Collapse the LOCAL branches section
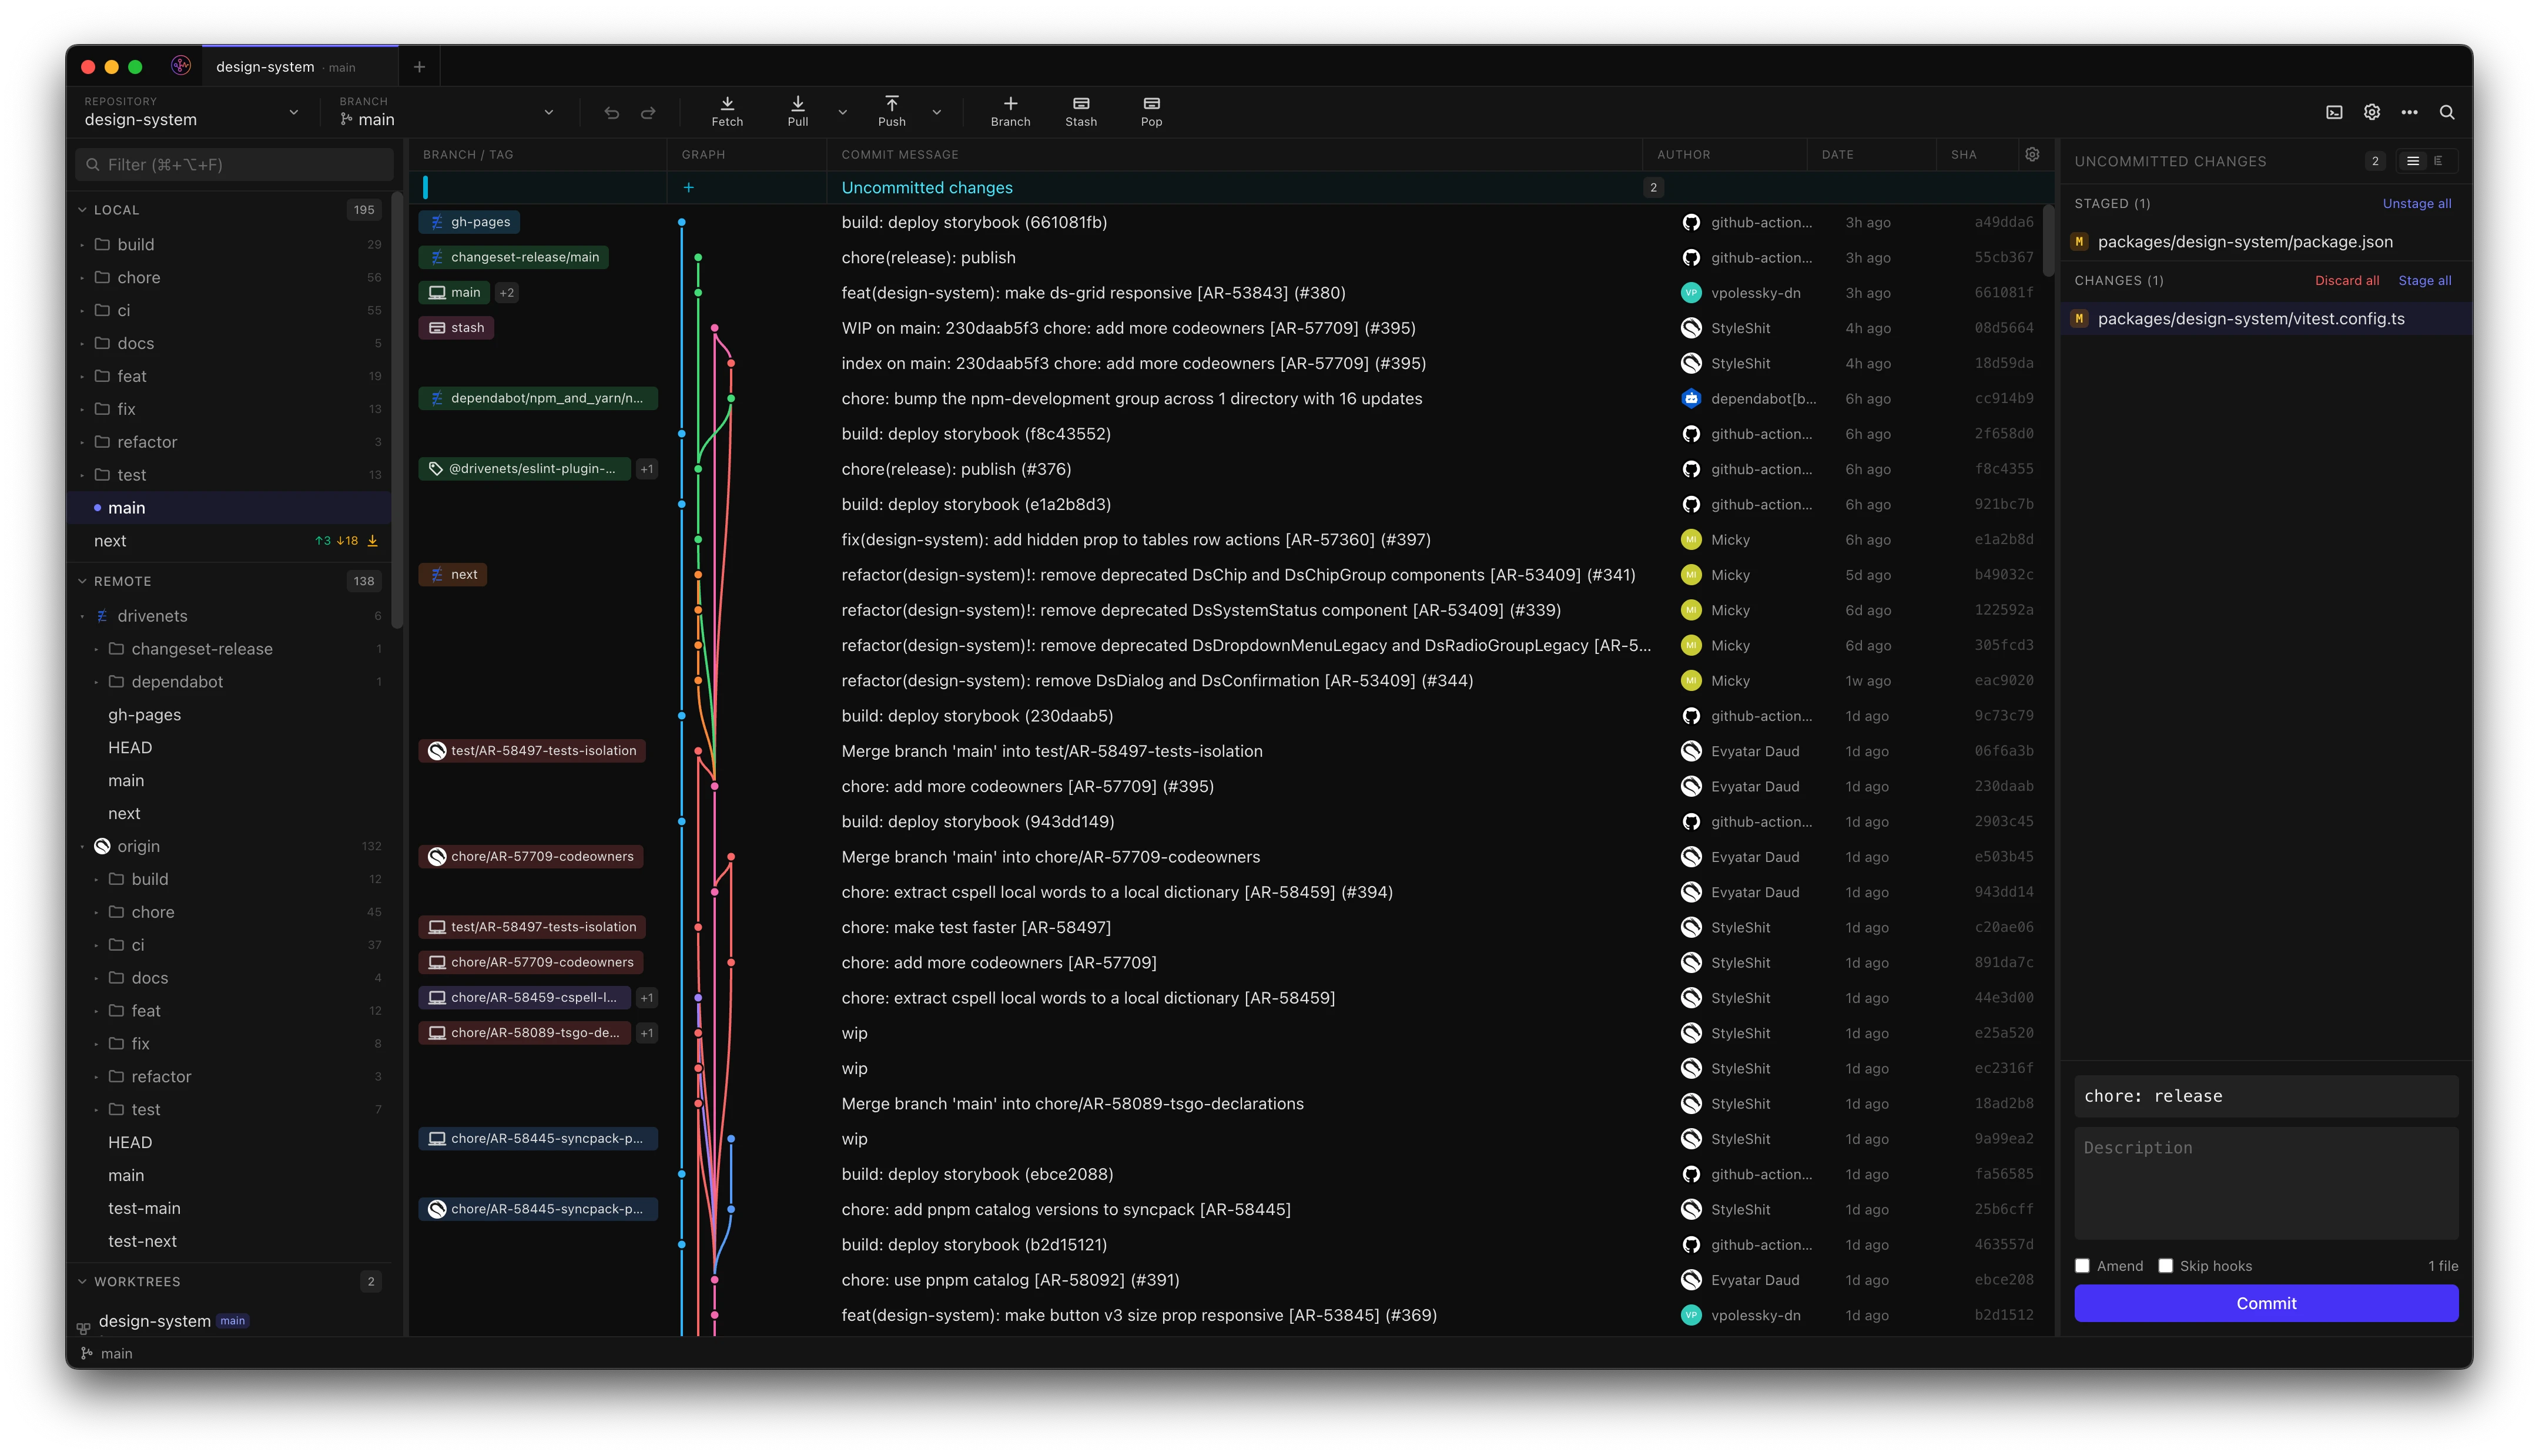2539x1456 pixels. tap(82, 210)
